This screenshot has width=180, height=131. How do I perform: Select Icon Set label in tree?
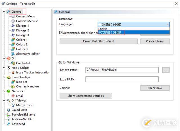coord(22,82)
